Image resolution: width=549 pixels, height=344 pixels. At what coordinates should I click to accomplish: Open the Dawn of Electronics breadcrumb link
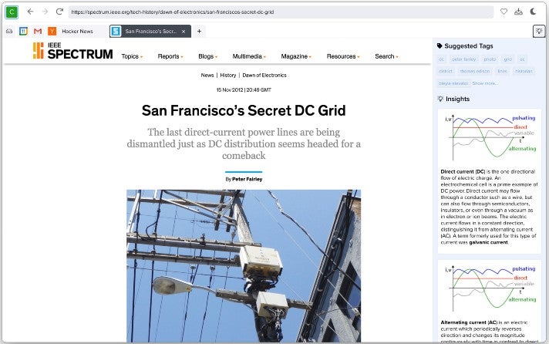click(264, 76)
